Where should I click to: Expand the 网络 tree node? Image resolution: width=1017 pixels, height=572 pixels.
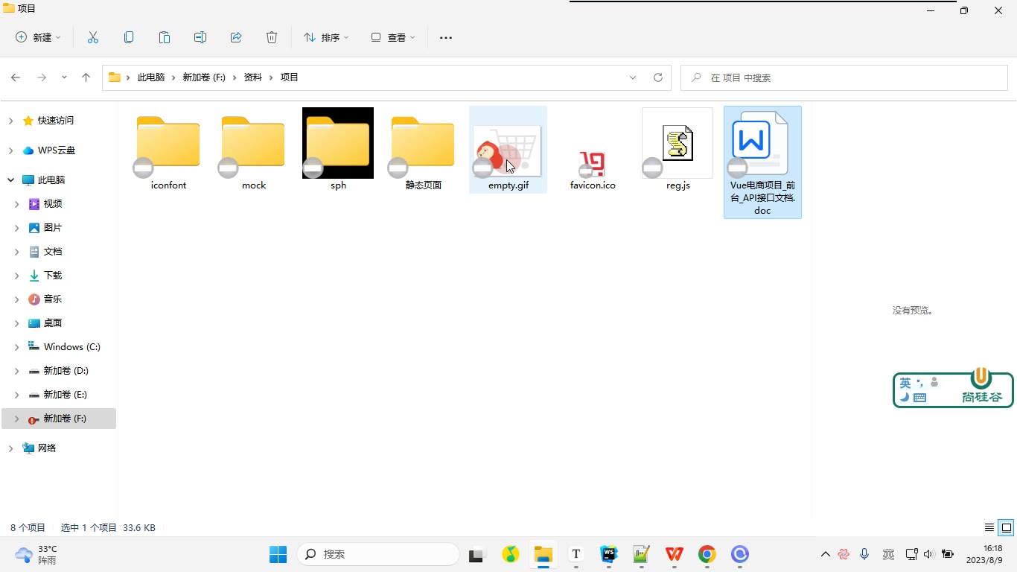point(10,448)
